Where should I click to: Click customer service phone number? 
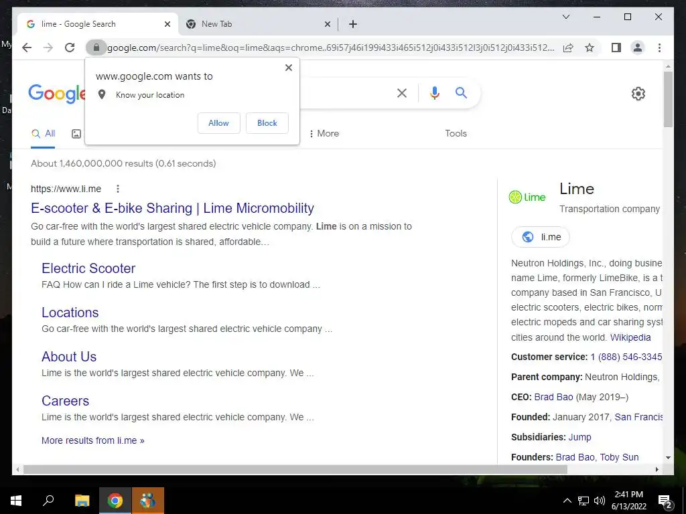(x=626, y=357)
